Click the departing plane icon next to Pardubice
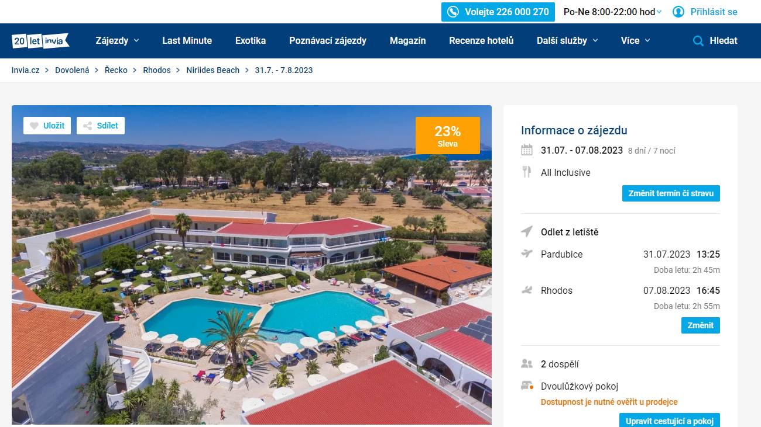The height and width of the screenshot is (427, 761). (527, 254)
